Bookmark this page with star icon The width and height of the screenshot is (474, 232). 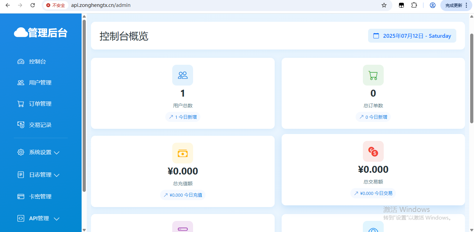tap(384, 5)
